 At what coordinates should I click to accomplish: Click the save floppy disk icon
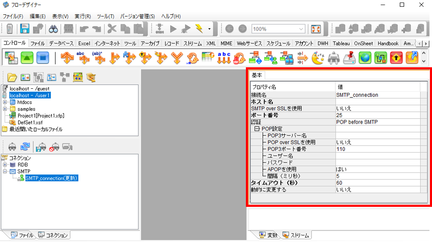pos(24,29)
